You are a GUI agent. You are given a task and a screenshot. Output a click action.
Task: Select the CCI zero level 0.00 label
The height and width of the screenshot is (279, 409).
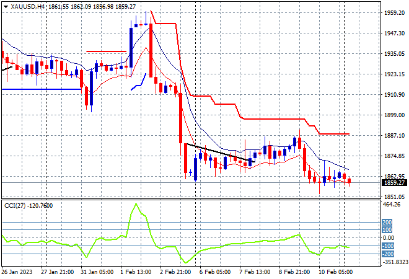pos(389,238)
